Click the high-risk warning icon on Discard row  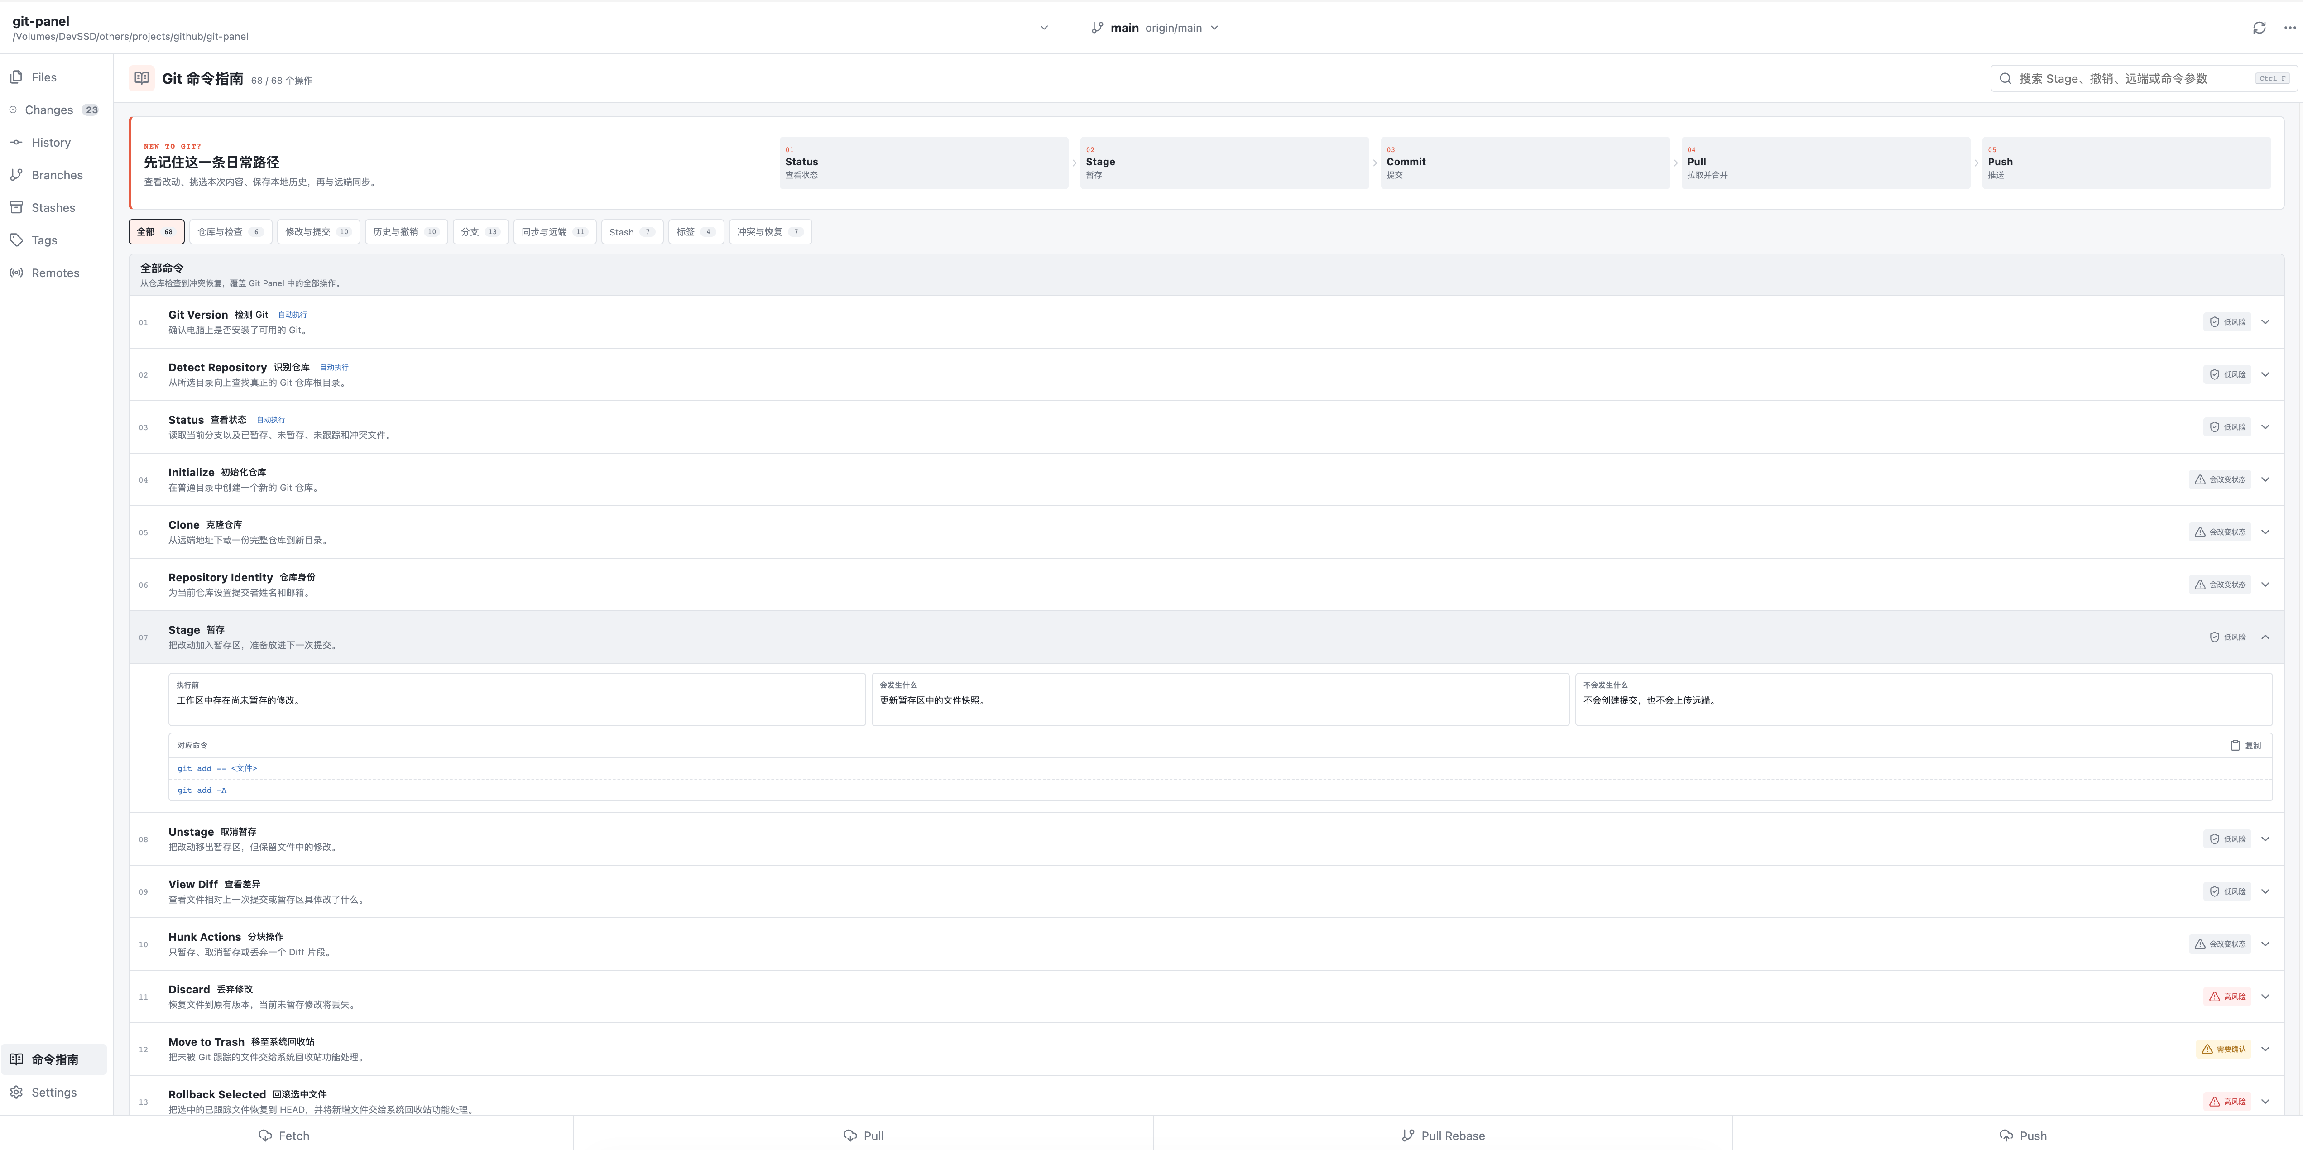(x=2215, y=997)
